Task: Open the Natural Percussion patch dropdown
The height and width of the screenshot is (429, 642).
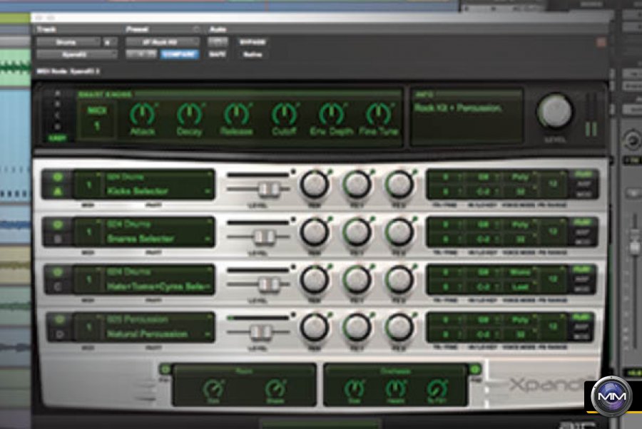Action: [159, 334]
